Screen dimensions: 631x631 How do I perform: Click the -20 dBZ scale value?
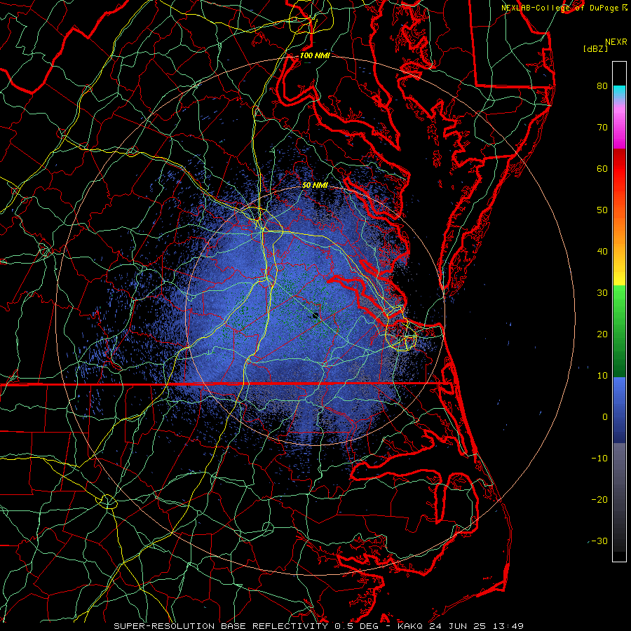click(599, 499)
